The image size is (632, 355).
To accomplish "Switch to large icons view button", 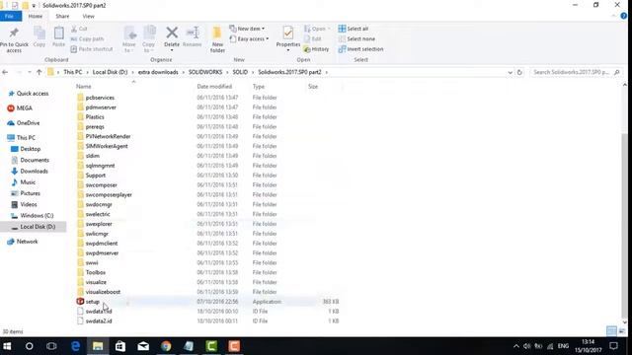I will point(621,331).
